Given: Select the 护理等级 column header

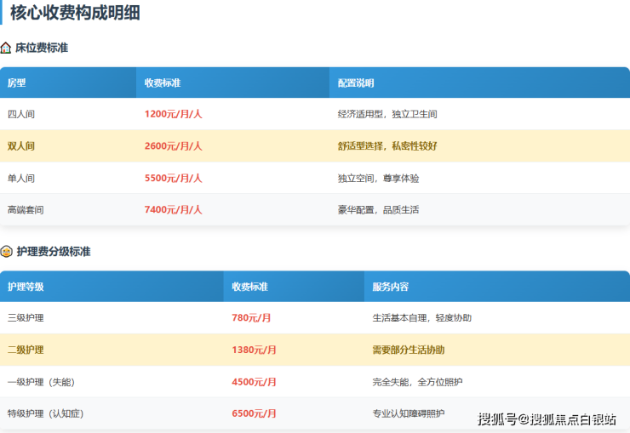Looking at the screenshot, I should tap(26, 287).
